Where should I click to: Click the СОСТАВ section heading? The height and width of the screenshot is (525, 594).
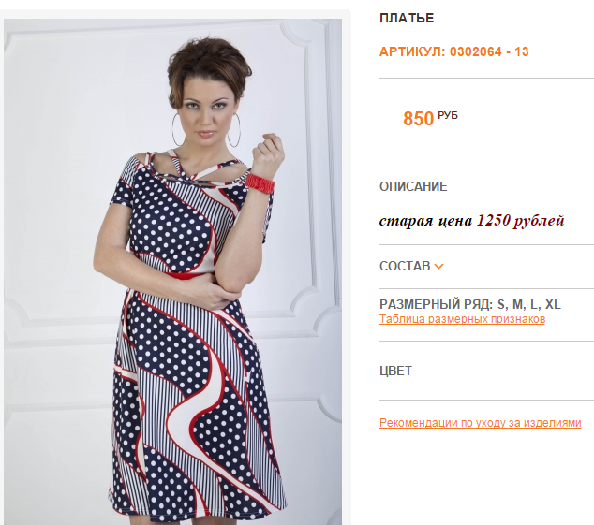[405, 266]
